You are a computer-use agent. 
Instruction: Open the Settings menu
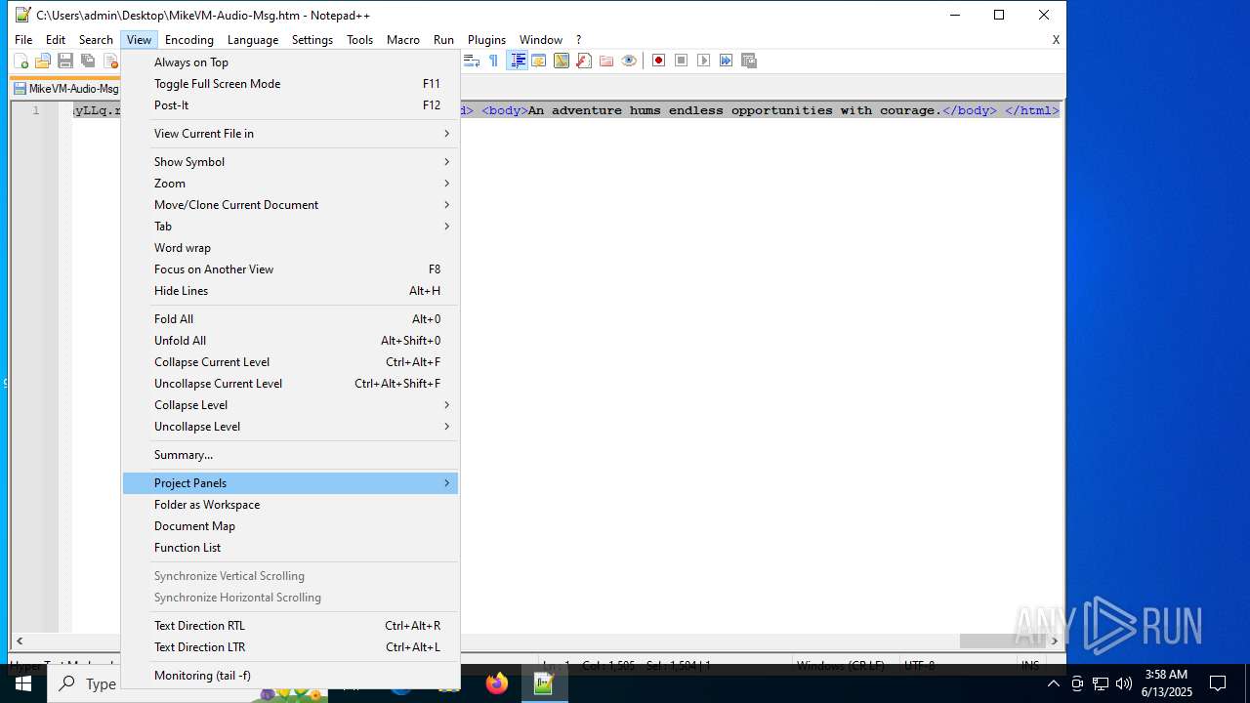point(312,40)
